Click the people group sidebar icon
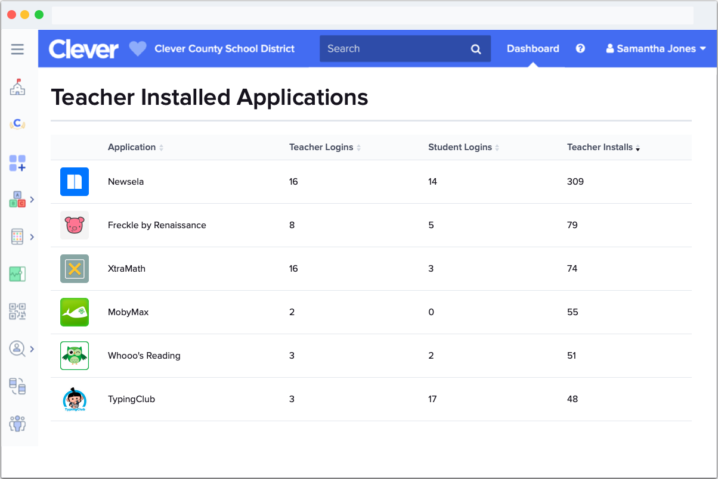The width and height of the screenshot is (718, 479). 17,424
